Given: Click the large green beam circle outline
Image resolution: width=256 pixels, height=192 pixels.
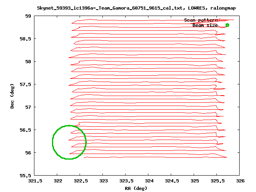Looking at the screenshot, I should [x=69, y=142].
